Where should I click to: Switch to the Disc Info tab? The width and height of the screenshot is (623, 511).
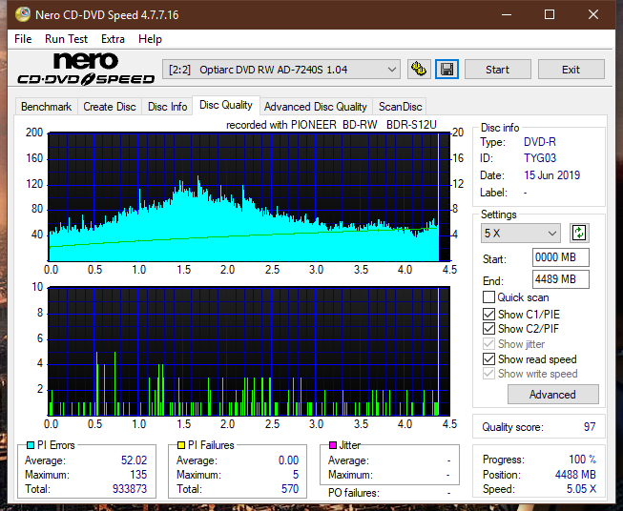(167, 107)
